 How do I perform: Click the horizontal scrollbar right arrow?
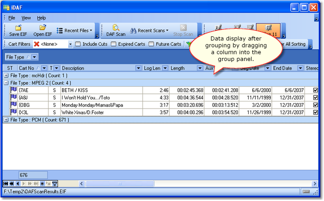tap(314, 184)
